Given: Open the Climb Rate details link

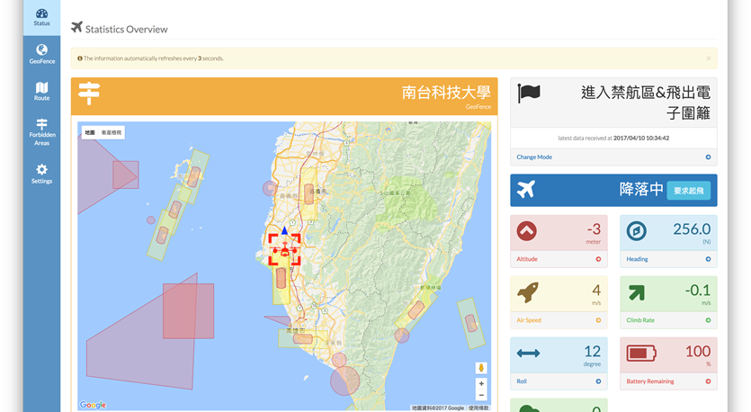Looking at the screenshot, I should [x=640, y=320].
